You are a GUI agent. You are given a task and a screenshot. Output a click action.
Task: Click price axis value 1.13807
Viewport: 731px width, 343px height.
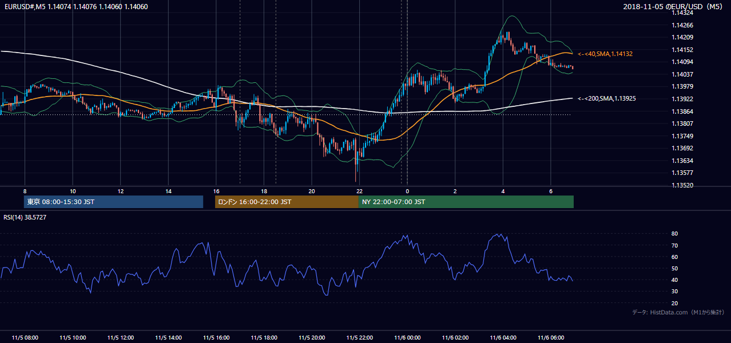click(682, 123)
